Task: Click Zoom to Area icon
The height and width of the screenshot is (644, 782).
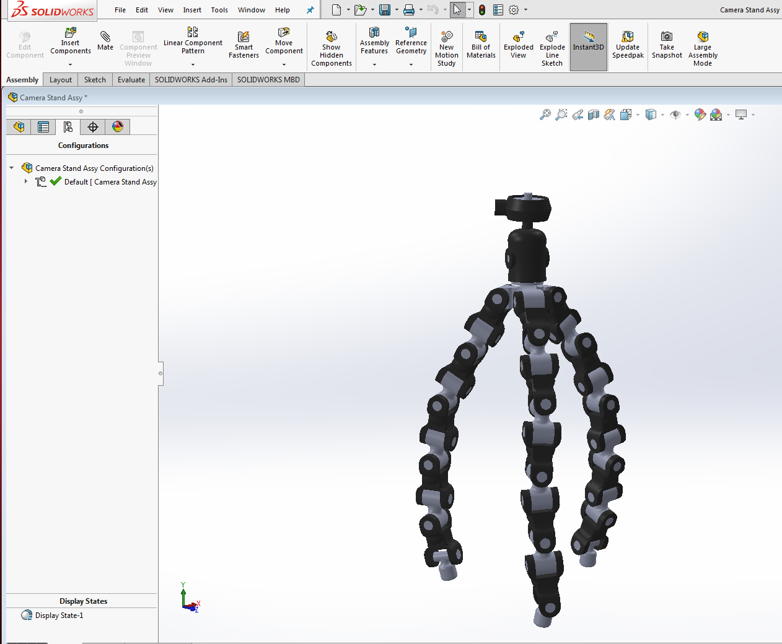Action: click(x=561, y=115)
